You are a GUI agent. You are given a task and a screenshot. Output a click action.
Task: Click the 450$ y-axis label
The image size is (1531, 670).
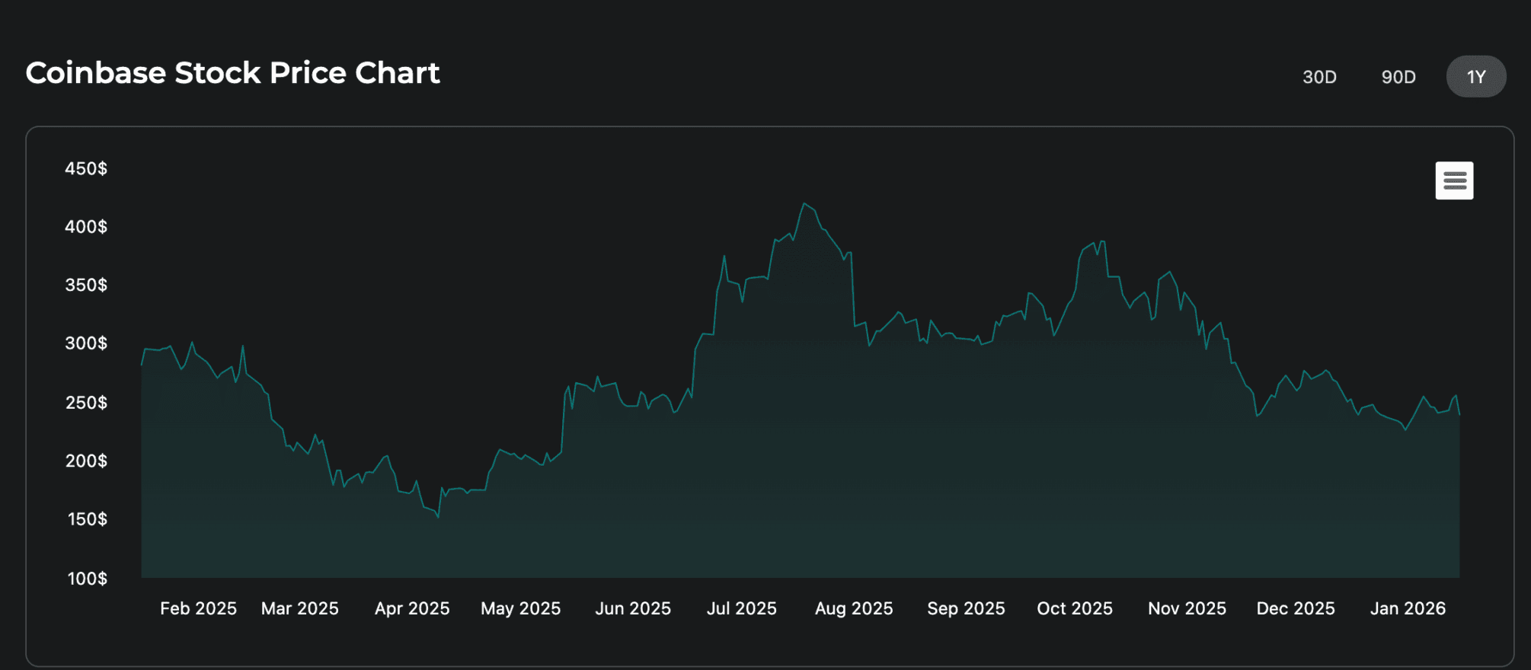[x=86, y=168]
